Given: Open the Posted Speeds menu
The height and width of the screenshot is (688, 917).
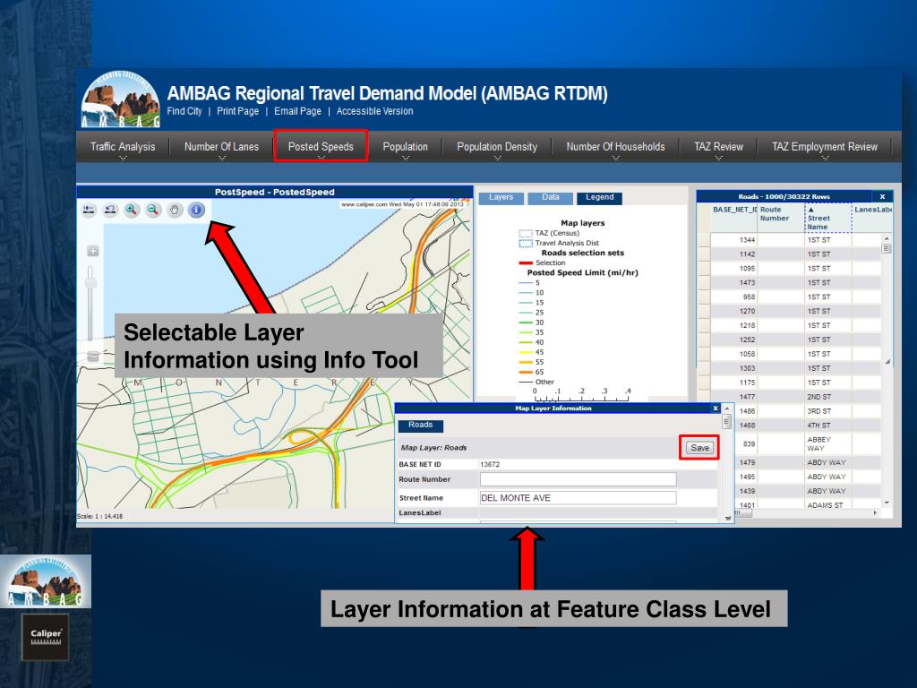Looking at the screenshot, I should [321, 146].
